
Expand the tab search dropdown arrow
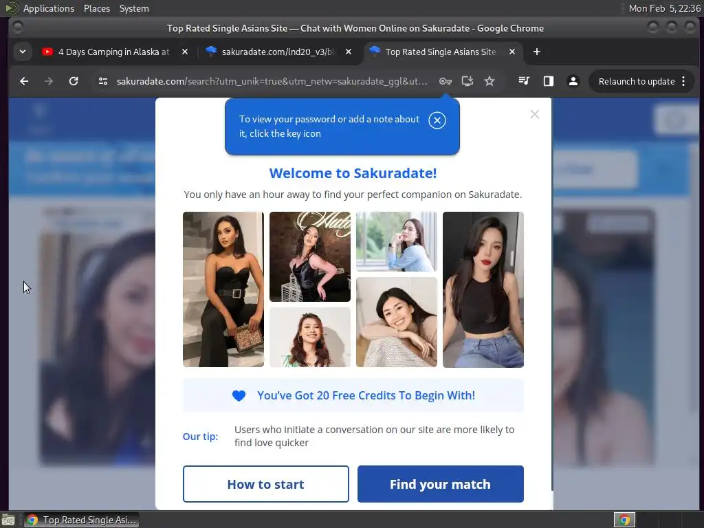[23, 52]
